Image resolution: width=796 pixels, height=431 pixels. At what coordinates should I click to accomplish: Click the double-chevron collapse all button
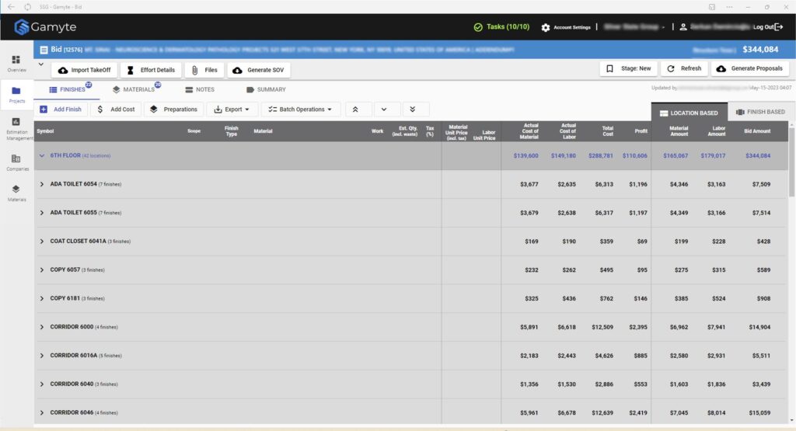point(357,109)
